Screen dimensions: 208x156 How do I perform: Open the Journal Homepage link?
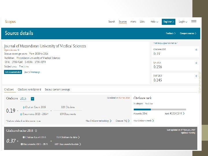click(x=32, y=72)
